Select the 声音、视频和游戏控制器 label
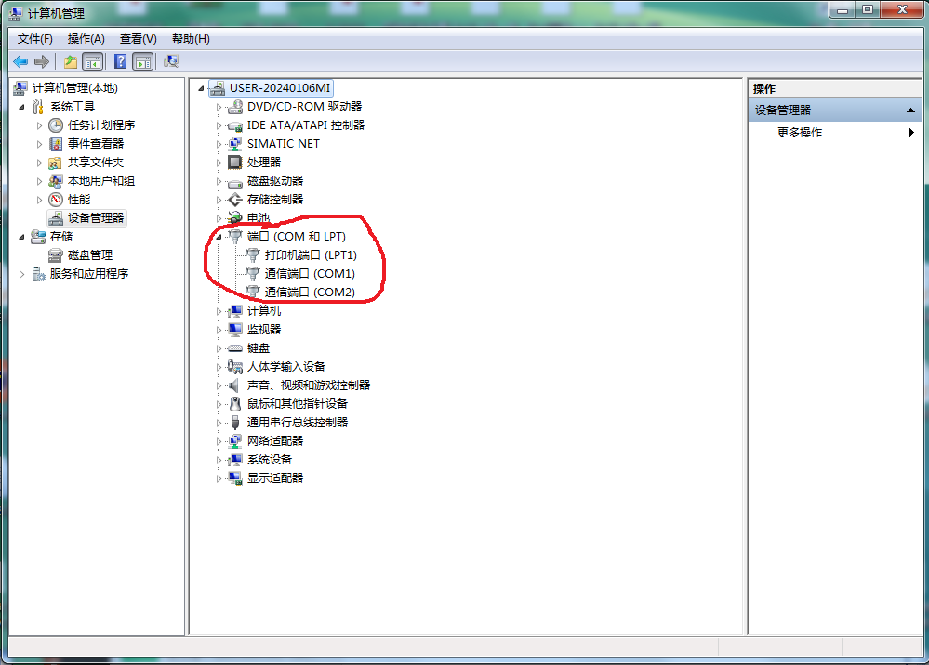This screenshot has height=665, width=929. point(309,385)
